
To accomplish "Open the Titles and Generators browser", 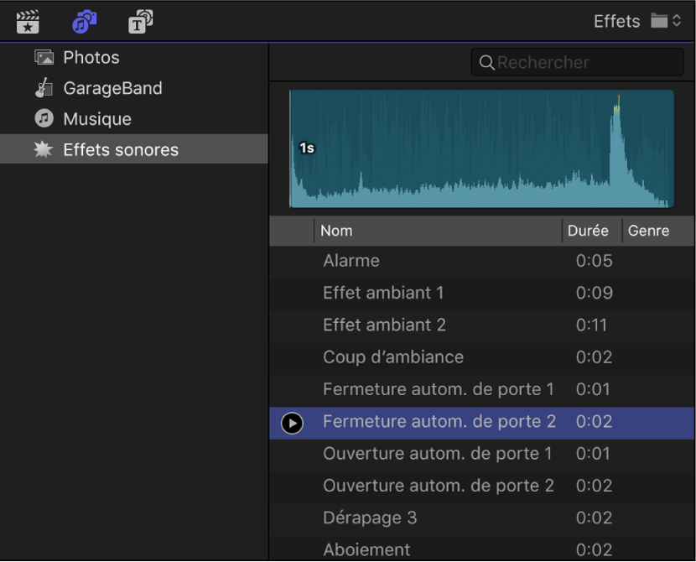I will pyautogui.click(x=140, y=21).
